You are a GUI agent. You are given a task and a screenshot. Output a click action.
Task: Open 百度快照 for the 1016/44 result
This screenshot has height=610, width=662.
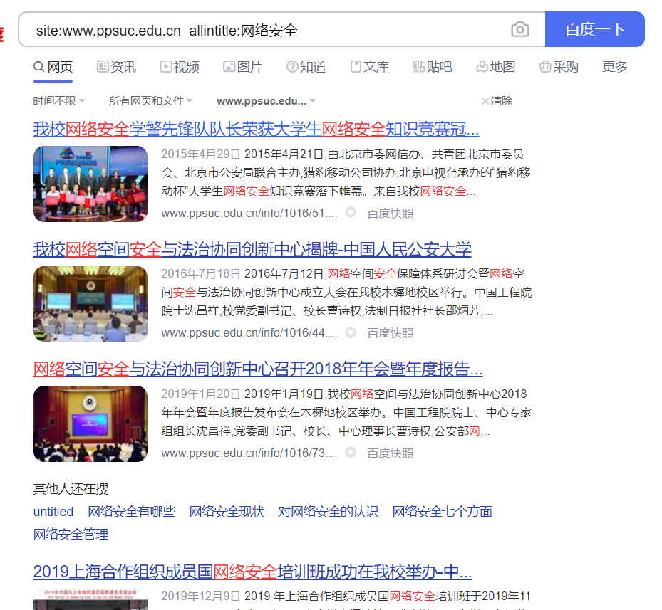pyautogui.click(x=390, y=333)
